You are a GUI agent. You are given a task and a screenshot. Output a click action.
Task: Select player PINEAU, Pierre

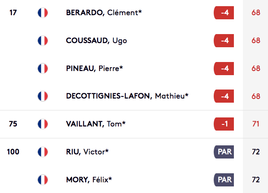click(95, 69)
